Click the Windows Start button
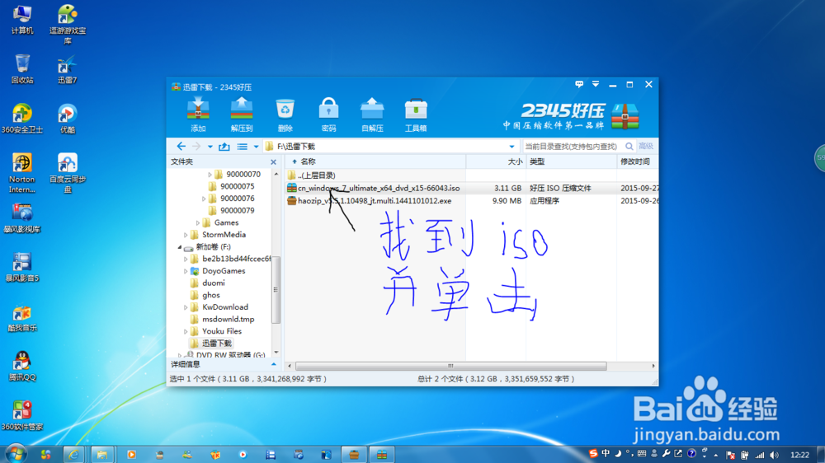The width and height of the screenshot is (825, 463). tap(16, 454)
